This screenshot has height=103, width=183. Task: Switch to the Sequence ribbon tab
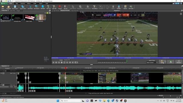coord(23,3)
